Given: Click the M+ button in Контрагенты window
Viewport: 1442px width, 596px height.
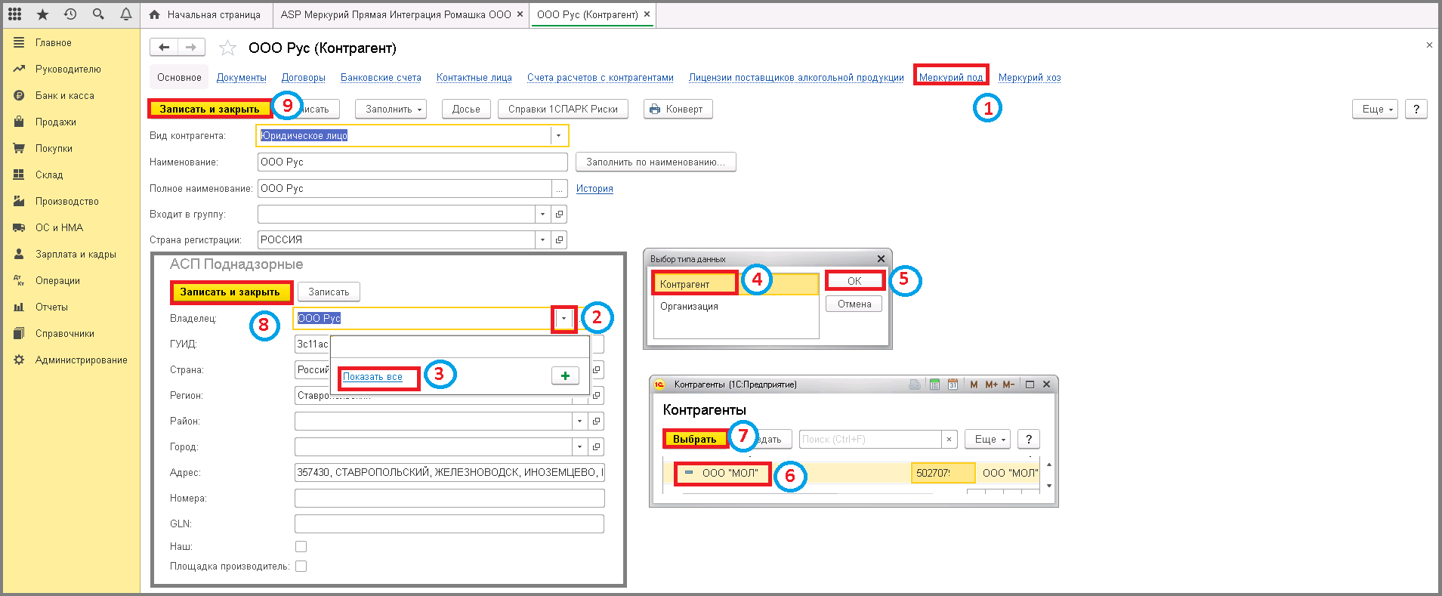Looking at the screenshot, I should [x=991, y=384].
